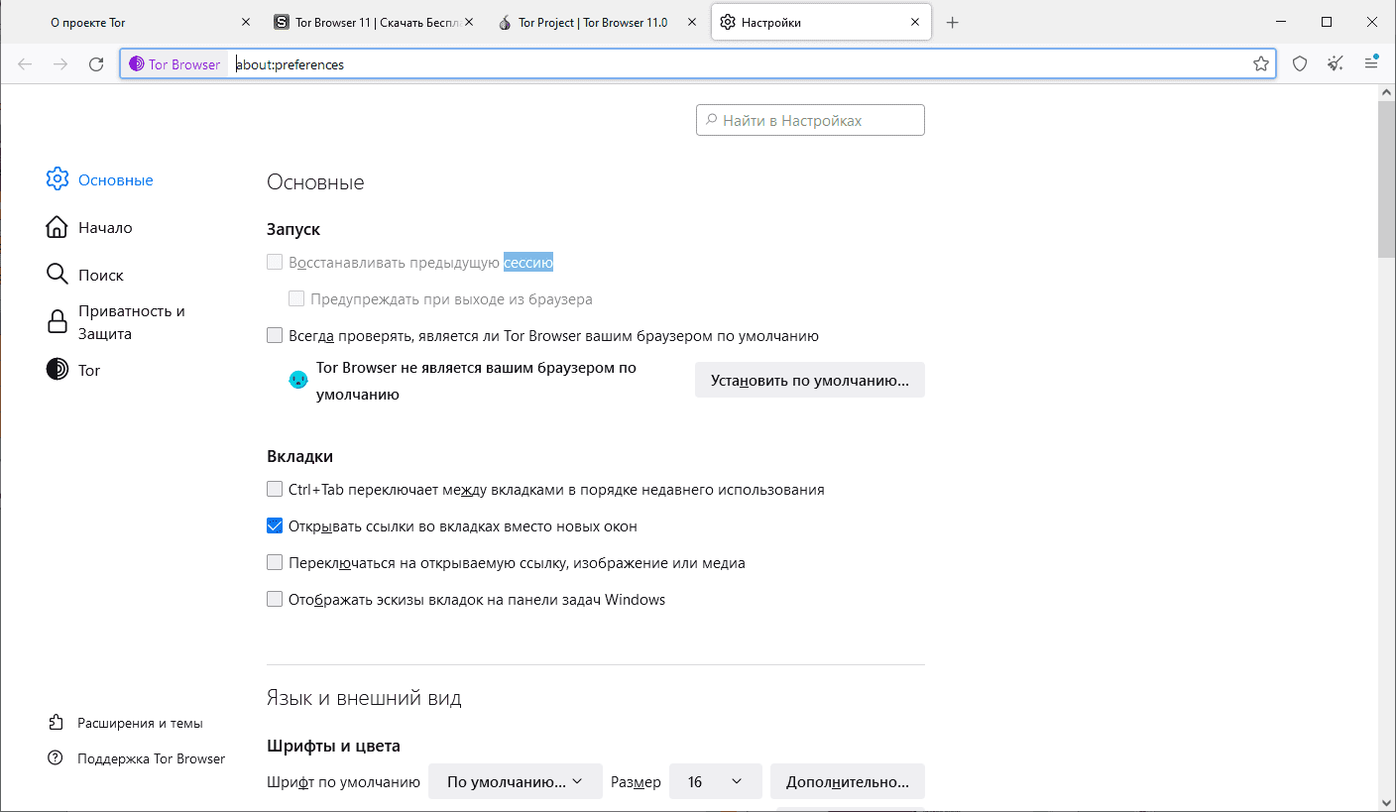Uncheck "Открывать ссылки во вкладках" checkbox
1396x812 pixels.
(x=275, y=525)
